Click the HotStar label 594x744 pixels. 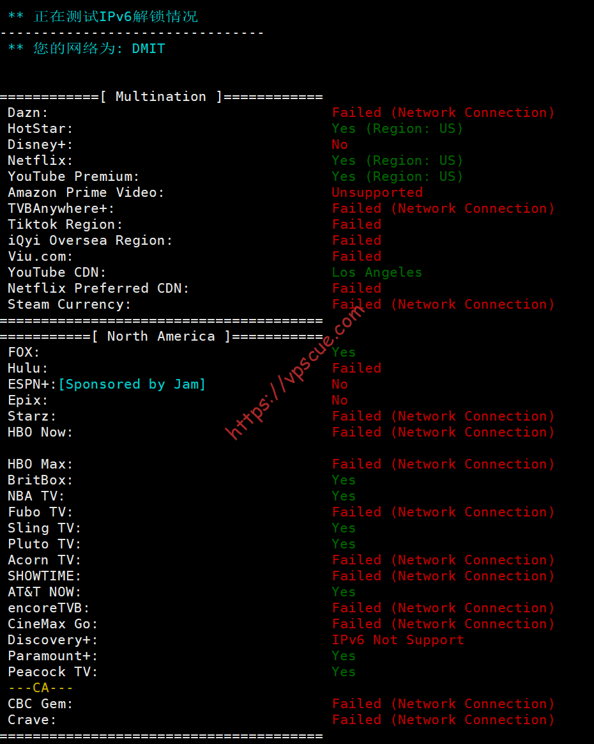(40, 128)
